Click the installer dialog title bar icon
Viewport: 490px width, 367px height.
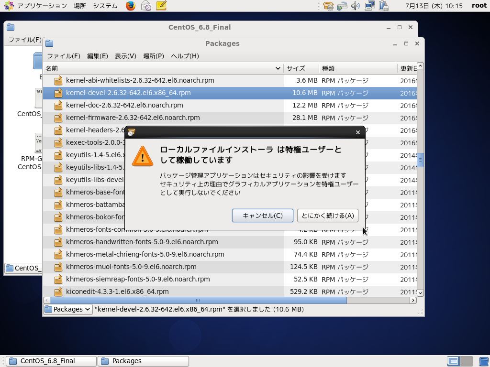pos(131,132)
